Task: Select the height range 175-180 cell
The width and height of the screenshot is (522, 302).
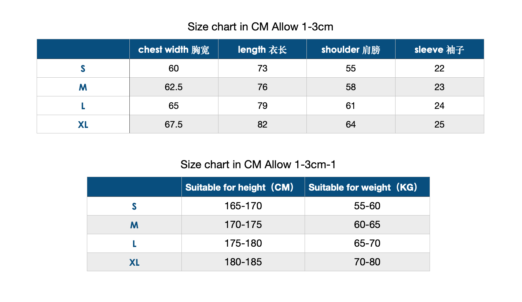Action: (243, 243)
